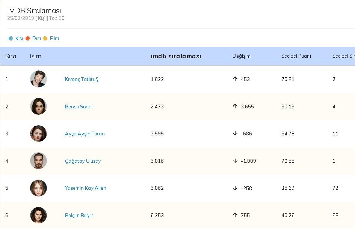This screenshot has height=228, width=355.
Task: Click the down arrow next to -1.009
Action: pyautogui.click(x=235, y=161)
